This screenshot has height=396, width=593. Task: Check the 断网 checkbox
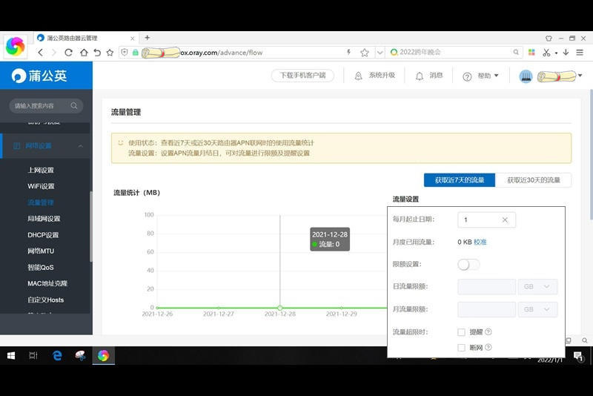[462, 347]
